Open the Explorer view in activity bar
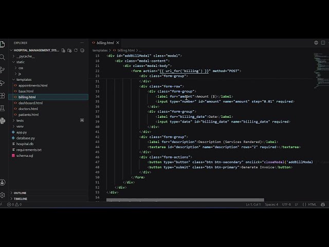329x247 pixels. pos(2,44)
